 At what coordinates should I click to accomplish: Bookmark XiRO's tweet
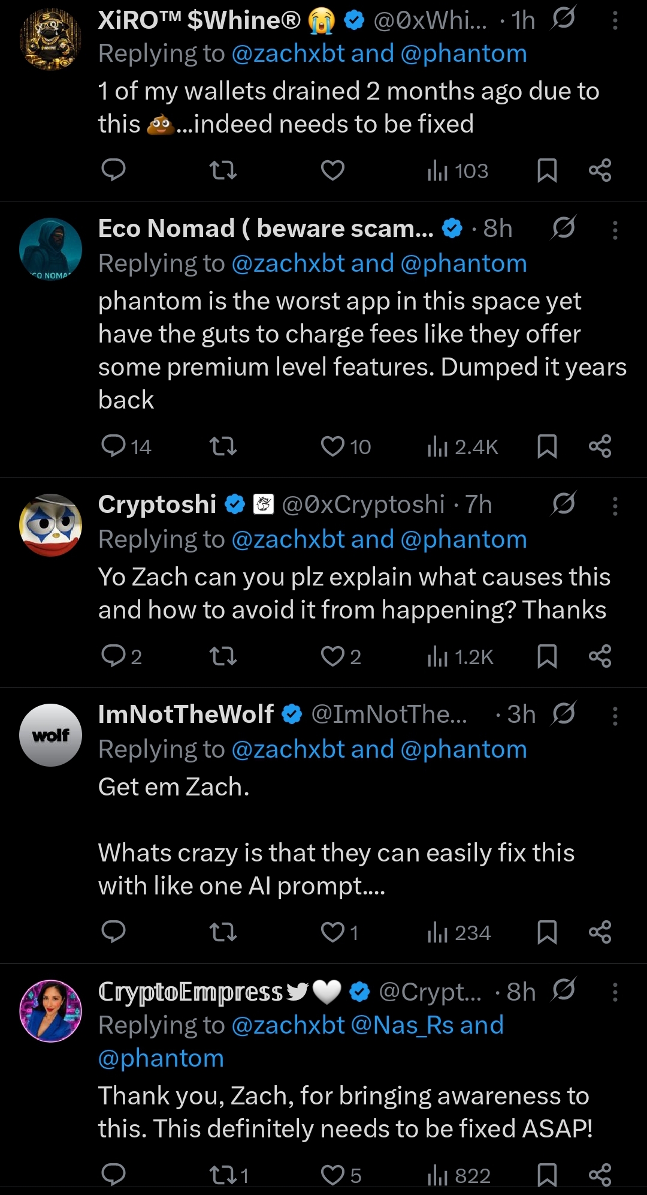tap(547, 170)
